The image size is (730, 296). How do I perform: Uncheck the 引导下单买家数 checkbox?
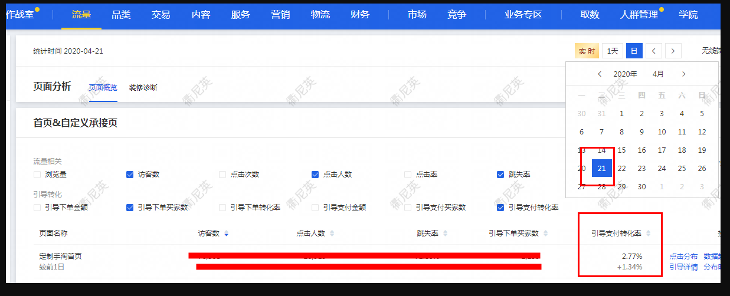pos(130,208)
